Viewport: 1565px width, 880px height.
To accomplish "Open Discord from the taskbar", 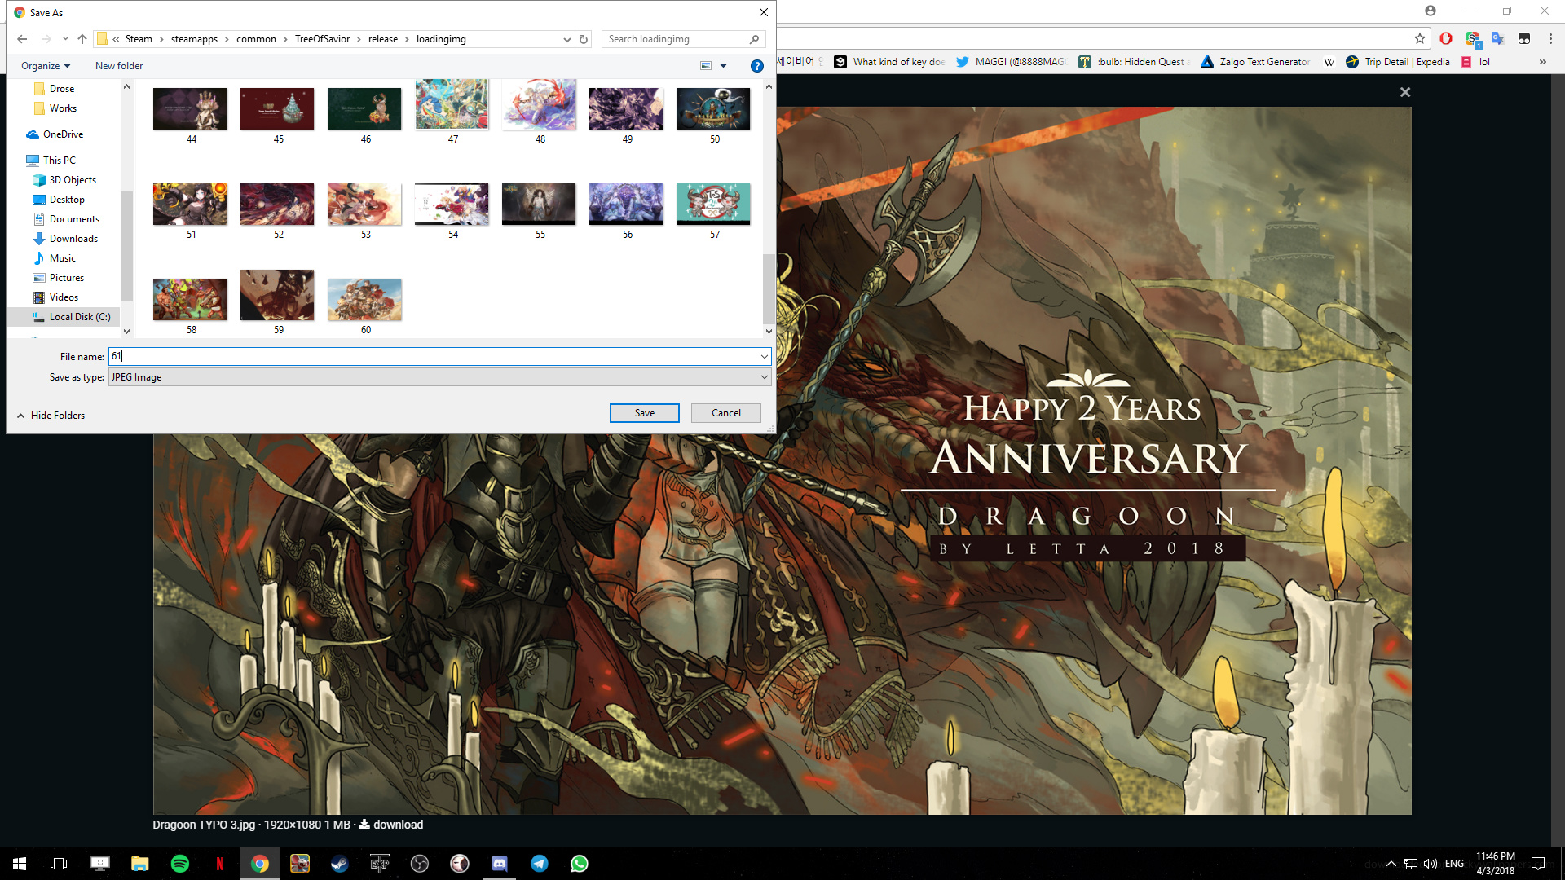I will click(x=500, y=864).
